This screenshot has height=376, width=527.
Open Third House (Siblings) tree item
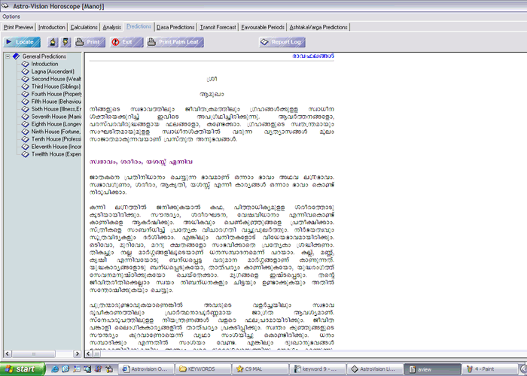[x=56, y=86]
